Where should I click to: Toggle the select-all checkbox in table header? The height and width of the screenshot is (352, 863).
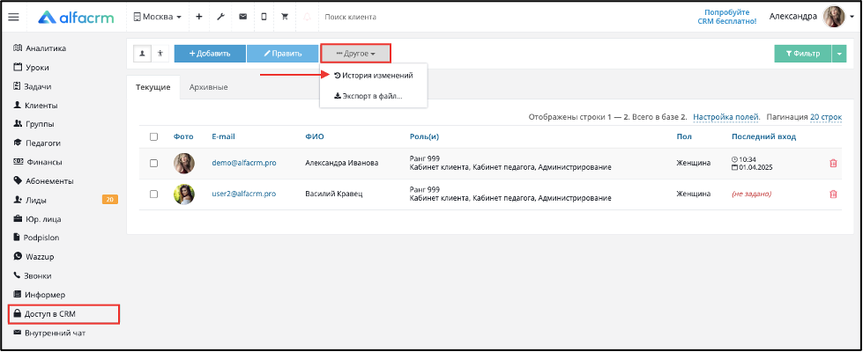pos(154,136)
